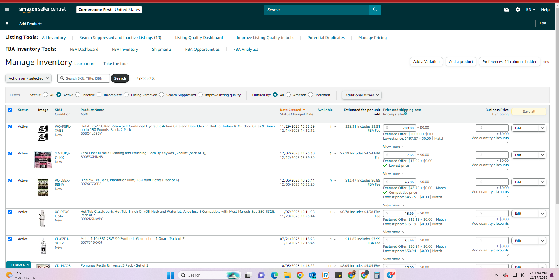Image resolution: width=559 pixels, height=280 pixels.
Task: Click Match next to Hi-Lift lowest price
Action: coord(439,139)
